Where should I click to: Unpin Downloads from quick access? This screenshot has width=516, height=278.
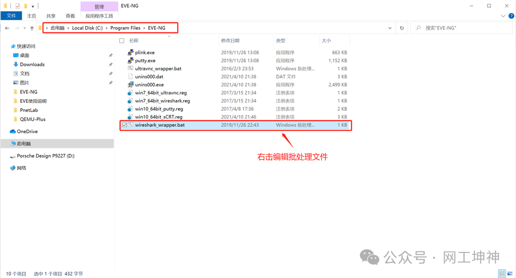coord(111,65)
